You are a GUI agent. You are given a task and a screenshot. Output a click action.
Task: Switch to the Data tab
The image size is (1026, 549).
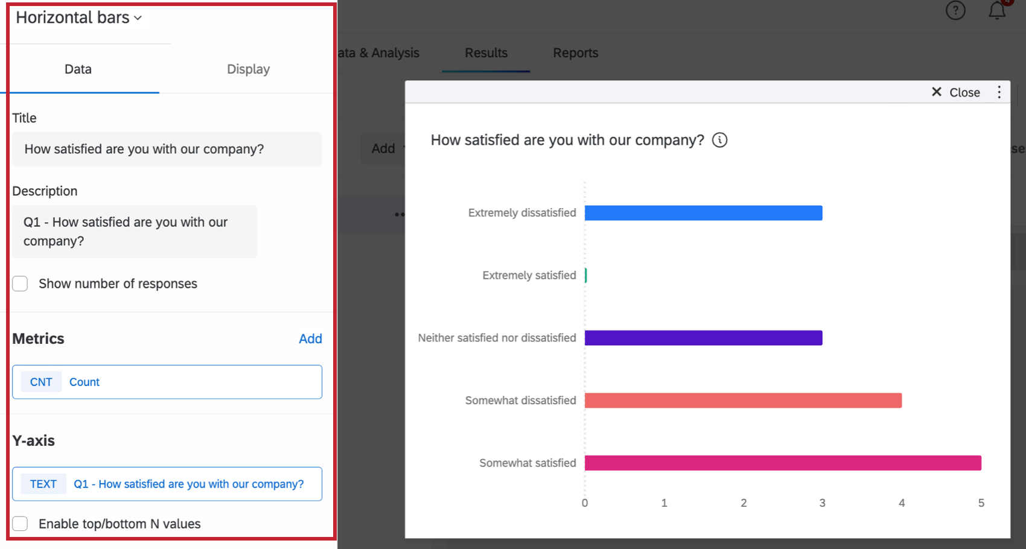coord(77,69)
